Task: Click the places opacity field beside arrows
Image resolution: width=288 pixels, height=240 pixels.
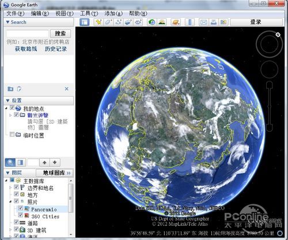Action: (x=33, y=162)
